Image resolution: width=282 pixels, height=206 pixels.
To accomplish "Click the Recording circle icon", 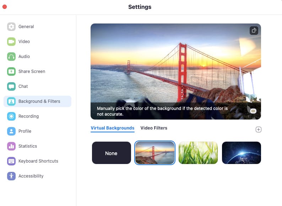I will pyautogui.click(x=11, y=116).
